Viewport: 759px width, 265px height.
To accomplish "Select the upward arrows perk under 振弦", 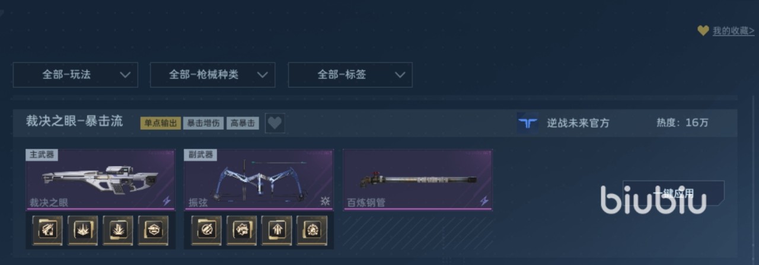I will [277, 230].
